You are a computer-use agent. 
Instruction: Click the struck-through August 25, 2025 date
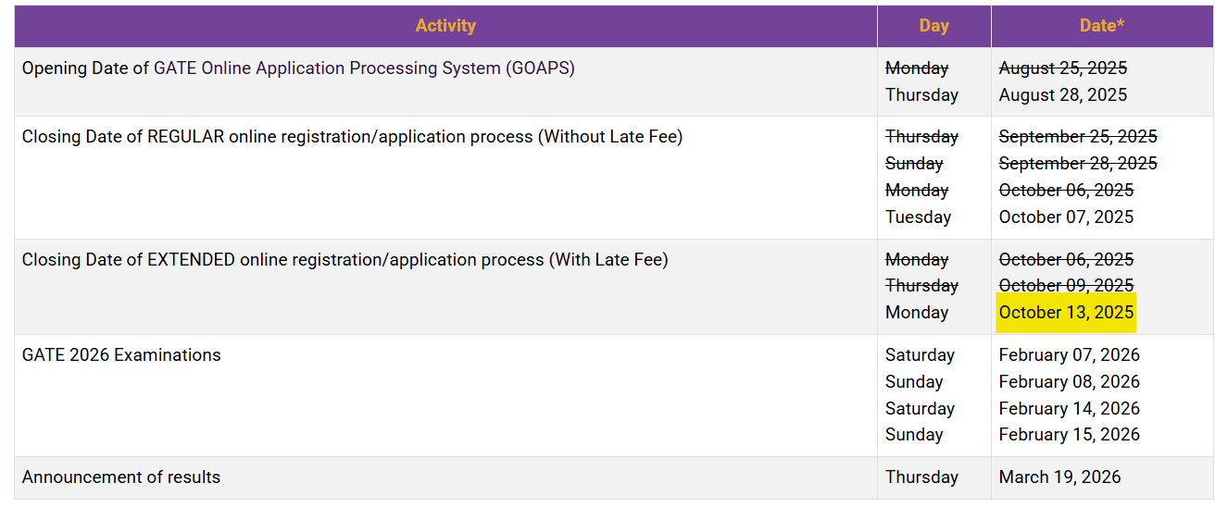(x=1062, y=68)
